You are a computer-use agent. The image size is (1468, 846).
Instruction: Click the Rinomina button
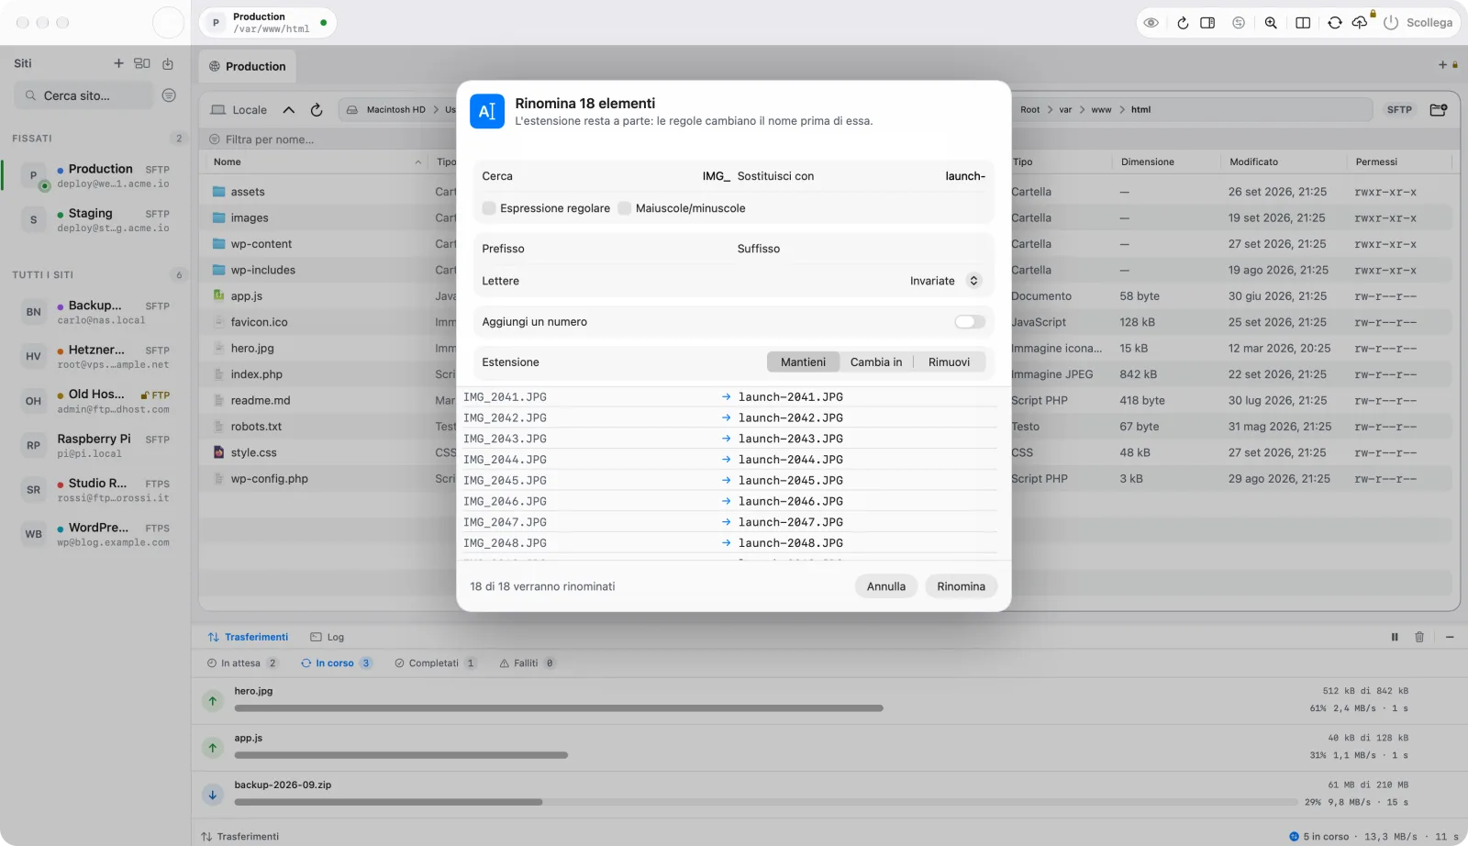click(x=961, y=586)
